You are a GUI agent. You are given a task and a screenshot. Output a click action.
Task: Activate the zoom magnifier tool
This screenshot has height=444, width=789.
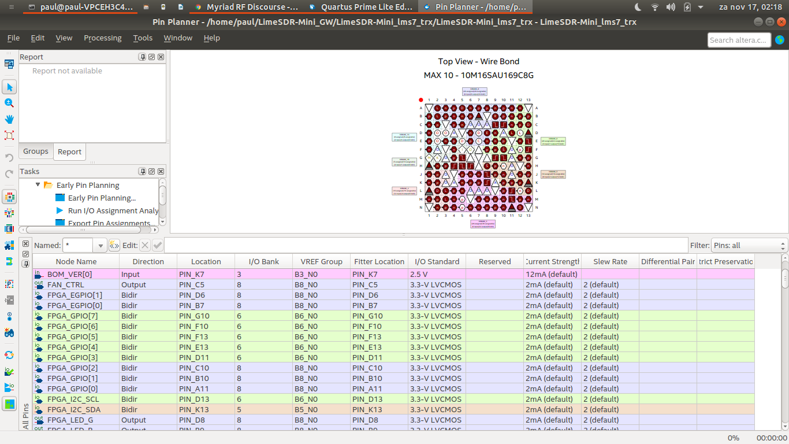(x=9, y=103)
